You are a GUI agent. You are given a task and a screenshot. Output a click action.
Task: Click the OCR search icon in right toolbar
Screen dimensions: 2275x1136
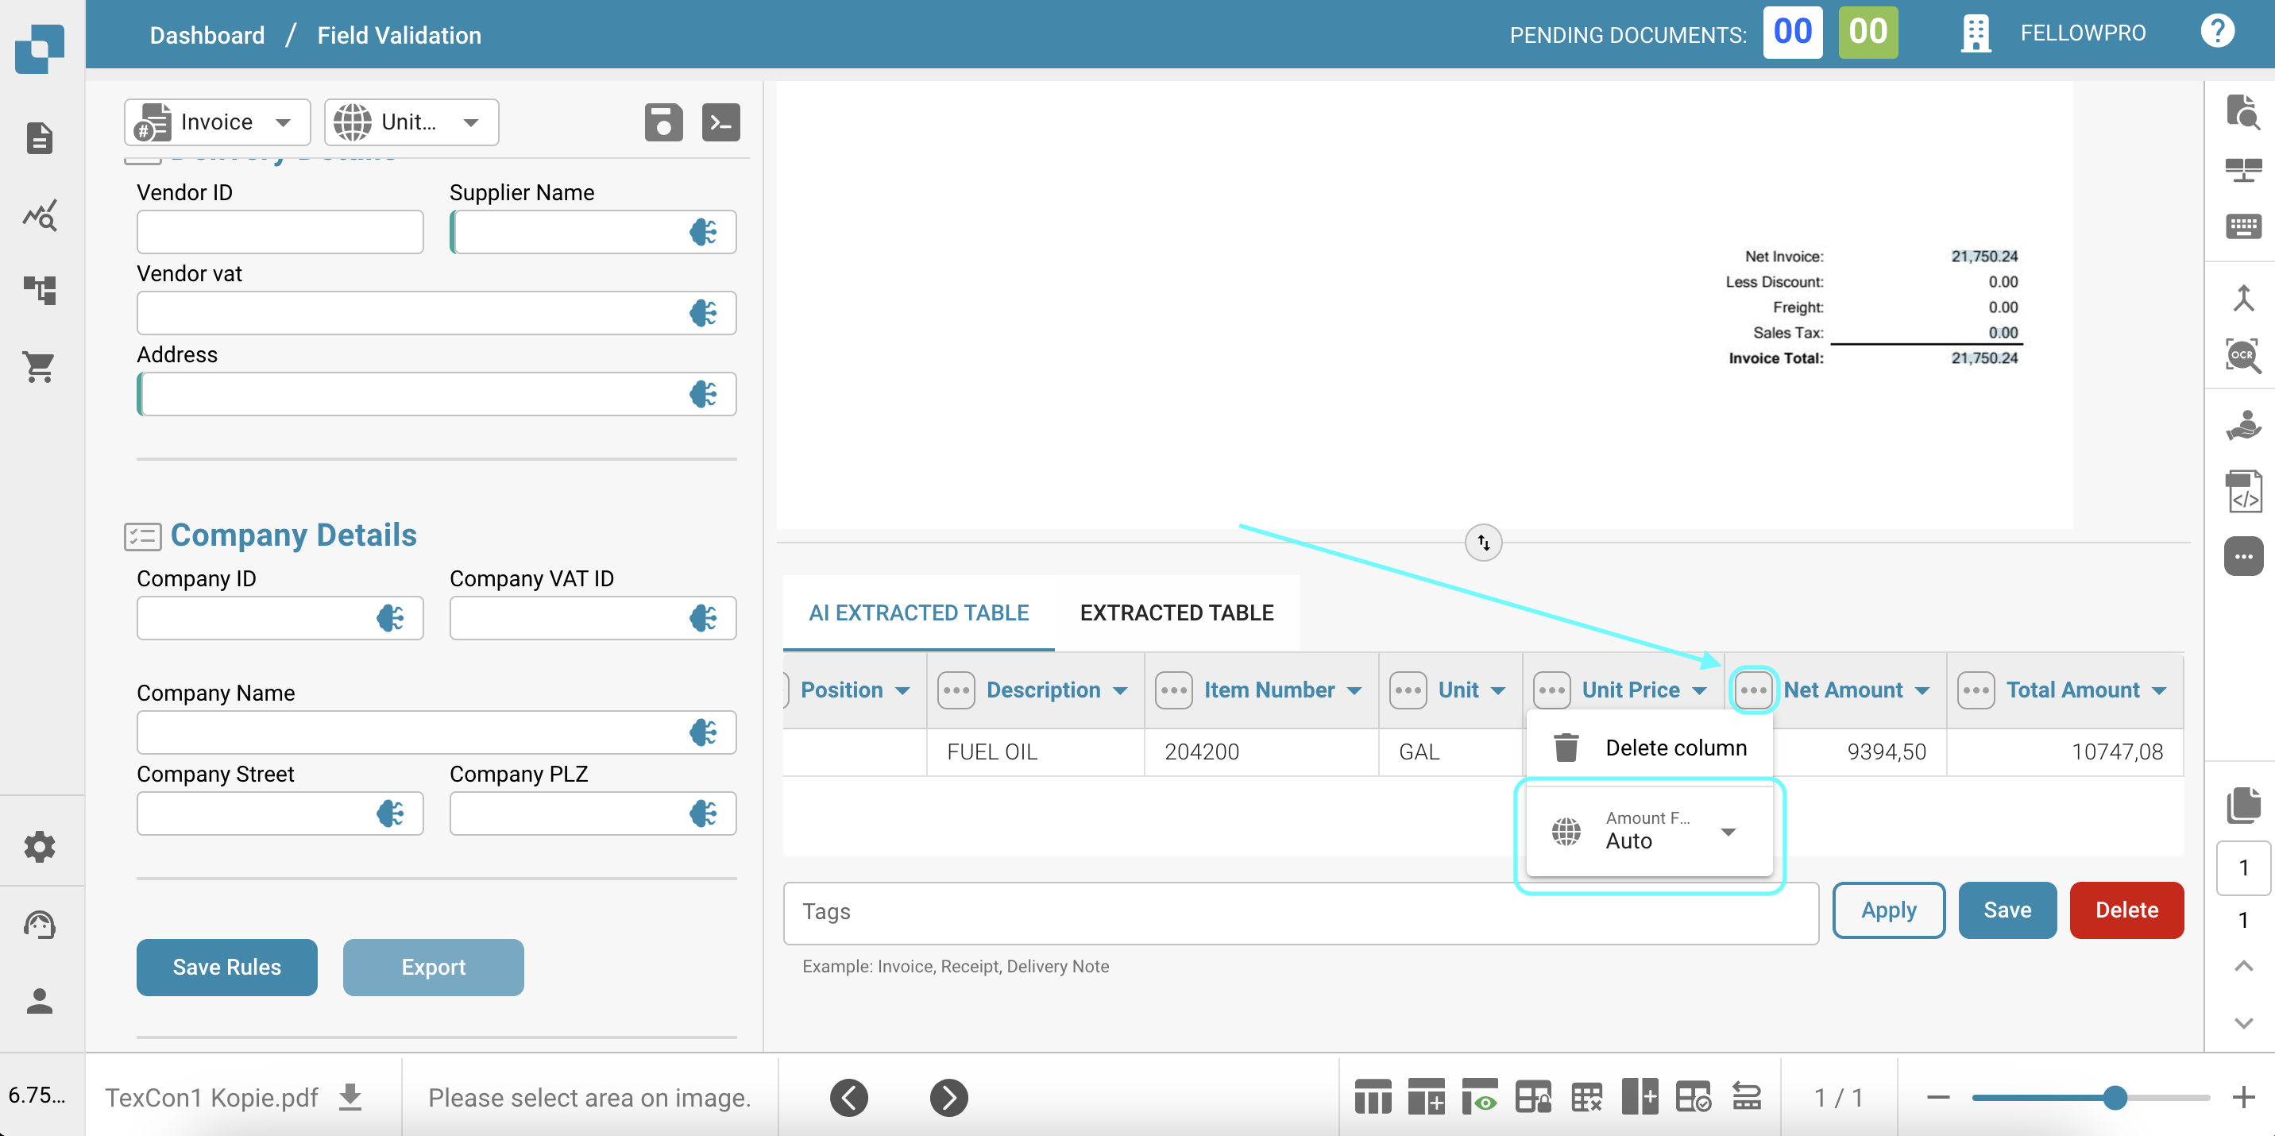(2242, 355)
